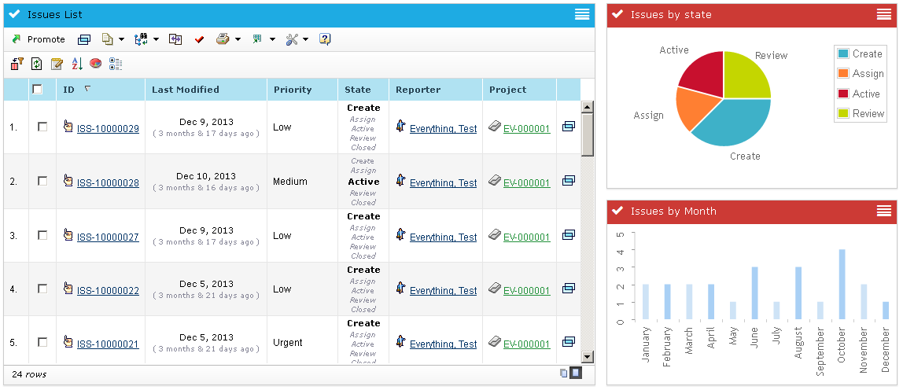The height and width of the screenshot is (390, 903).
Task: Click the Create legend color swatch
Action: click(843, 54)
